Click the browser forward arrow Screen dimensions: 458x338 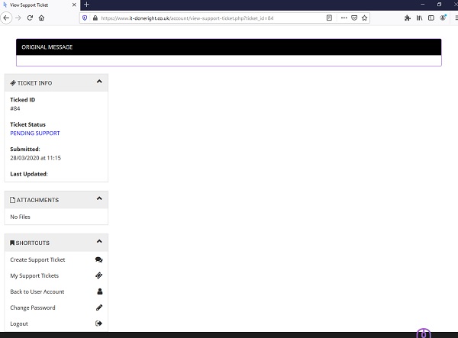[x=18, y=18]
